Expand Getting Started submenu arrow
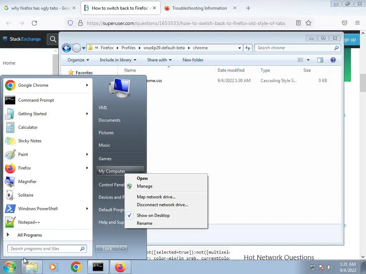Image resolution: width=366 pixels, height=274 pixels. tap(87, 114)
